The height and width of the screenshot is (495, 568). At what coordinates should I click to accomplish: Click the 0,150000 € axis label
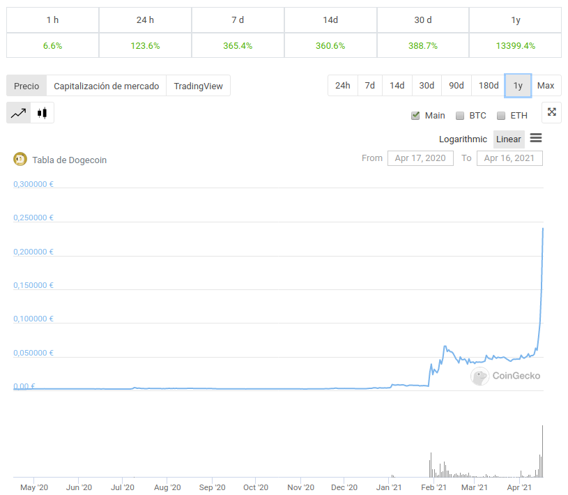pyautogui.click(x=33, y=285)
